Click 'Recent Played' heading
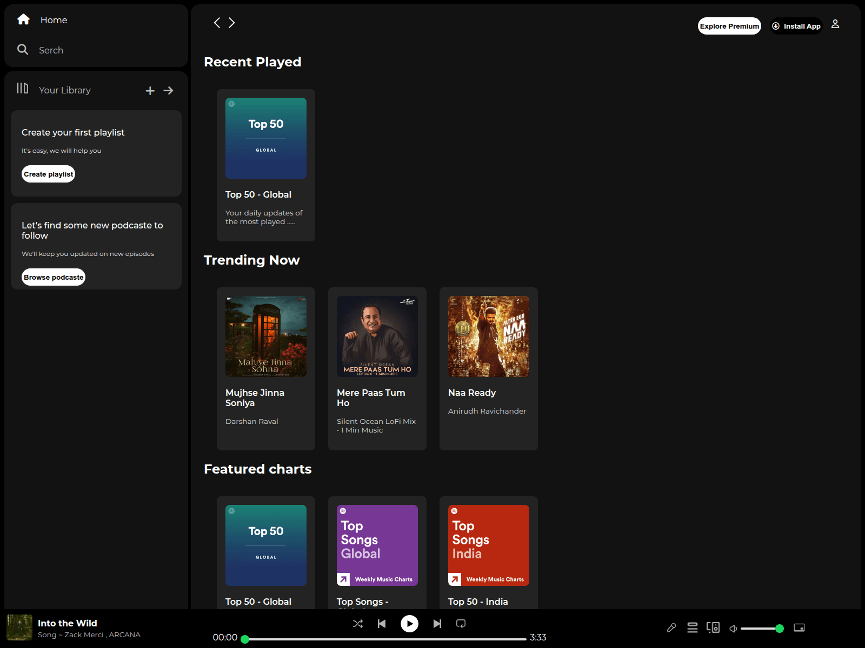Viewport: 865px width, 648px height. coord(252,62)
